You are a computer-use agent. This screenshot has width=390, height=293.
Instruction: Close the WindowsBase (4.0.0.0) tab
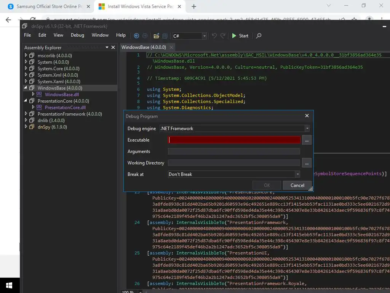point(171,47)
